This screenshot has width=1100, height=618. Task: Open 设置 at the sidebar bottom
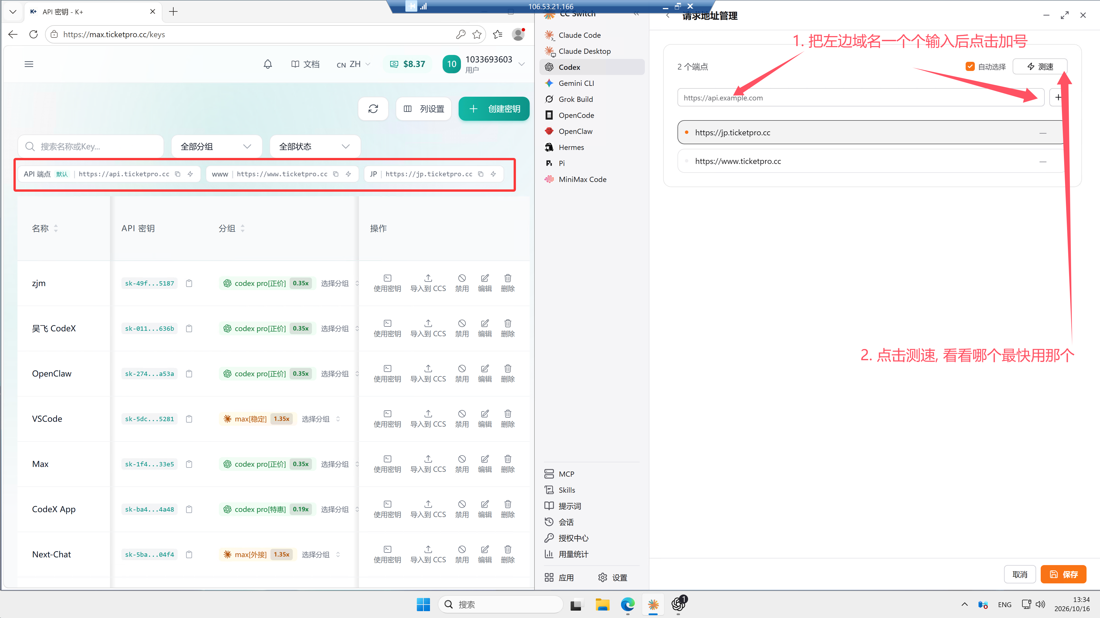[613, 577]
